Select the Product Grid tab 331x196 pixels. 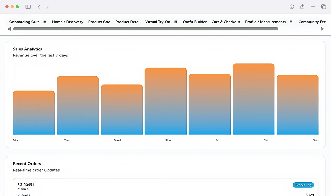click(x=99, y=22)
